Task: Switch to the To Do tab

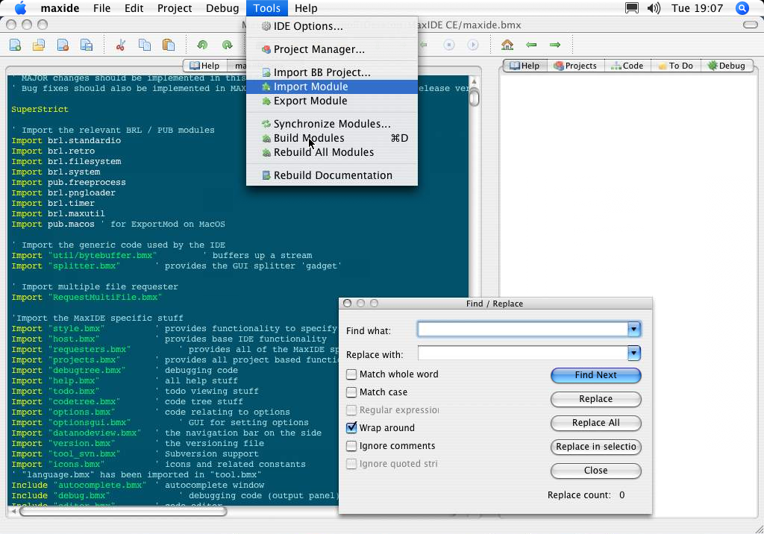Action: click(676, 66)
